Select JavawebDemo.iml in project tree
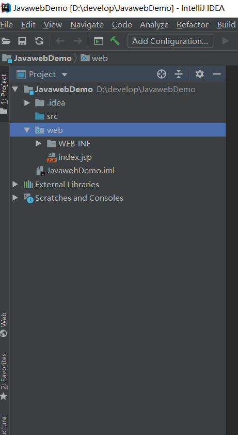Image resolution: width=238 pixels, height=435 pixels. (118, 171)
